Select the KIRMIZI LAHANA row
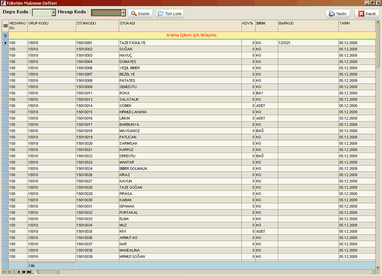Screen dimensions: 382x277 pyautogui.click(x=192, y=112)
